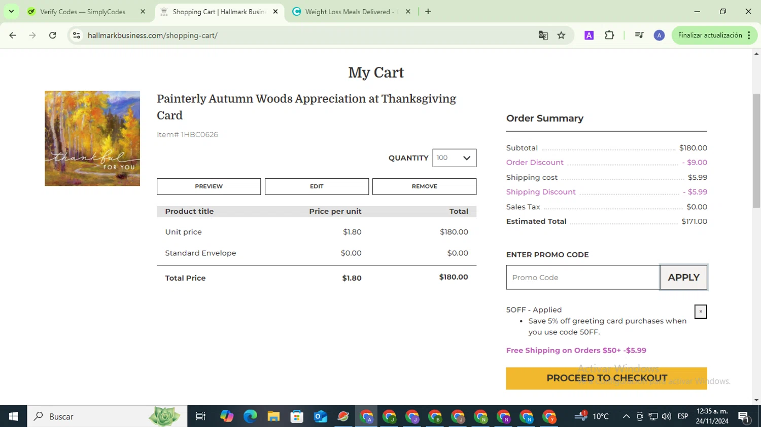Click the scrollbar down arrow

pos(756,400)
